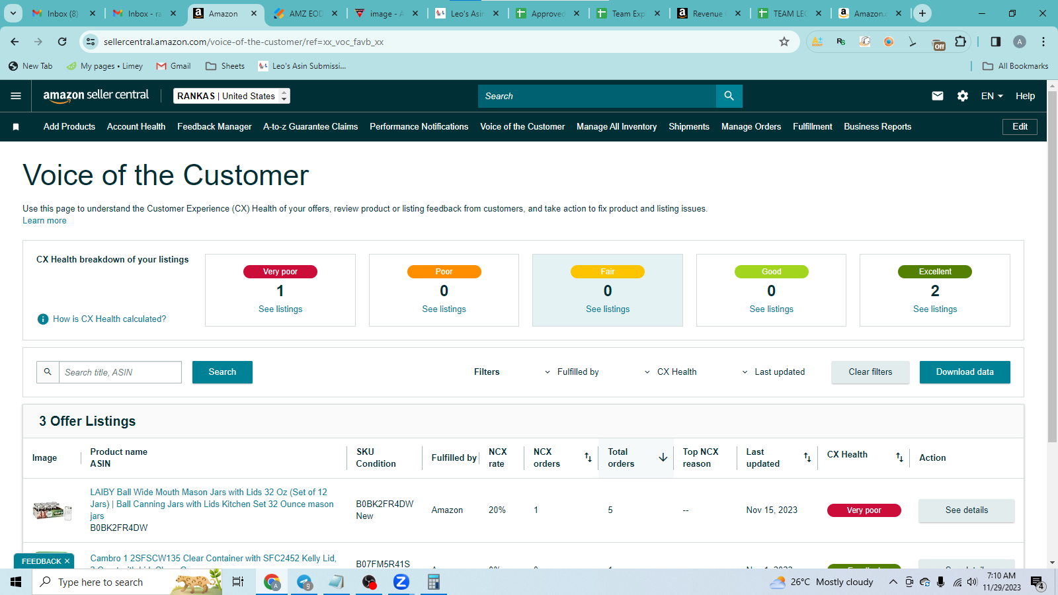
Task: Expand the Fulfilled by filter dropdown
Action: [x=571, y=372]
